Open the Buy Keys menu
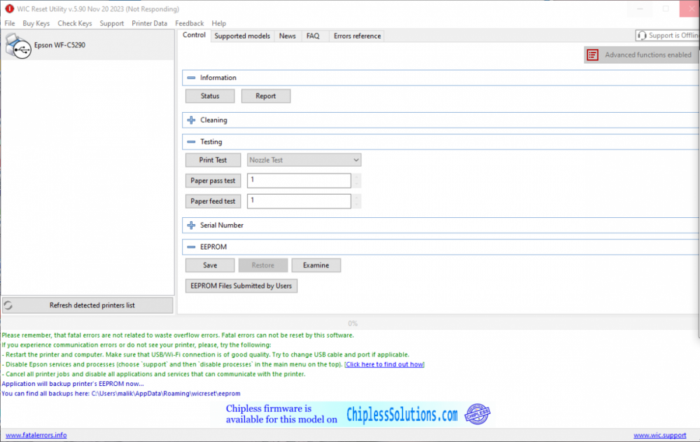This screenshot has width=700, height=442. pyautogui.click(x=36, y=23)
